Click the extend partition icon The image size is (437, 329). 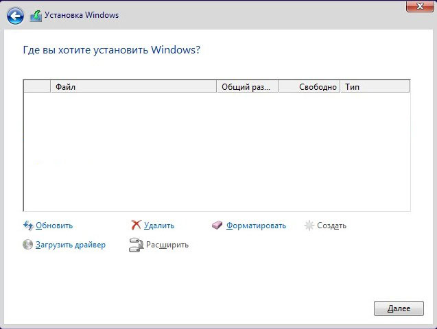(x=136, y=245)
